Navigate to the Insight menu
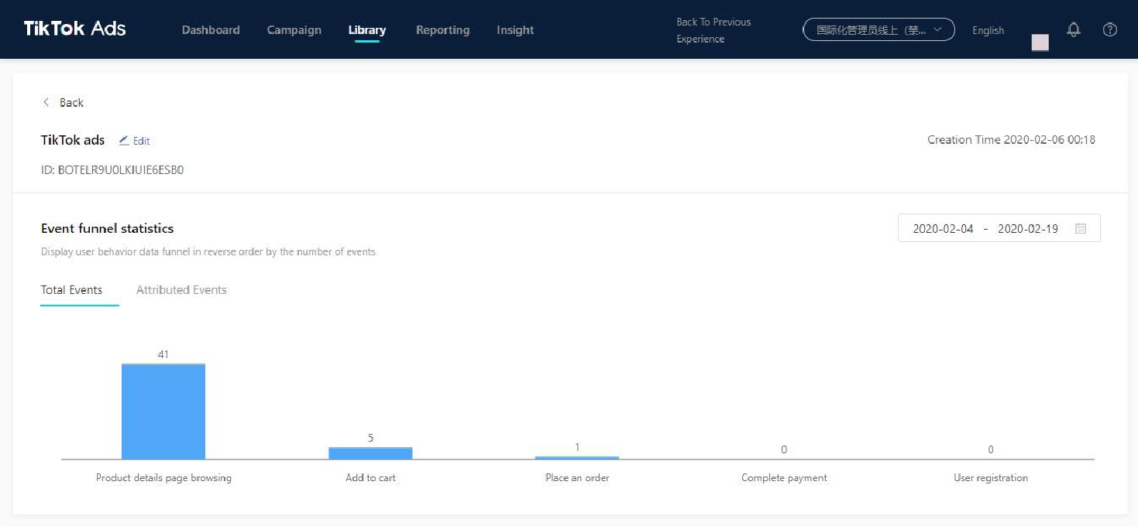The image size is (1138, 526). [515, 30]
